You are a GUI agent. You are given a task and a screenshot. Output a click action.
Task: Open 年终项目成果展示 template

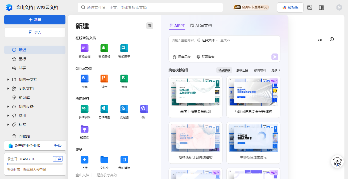[253, 143]
